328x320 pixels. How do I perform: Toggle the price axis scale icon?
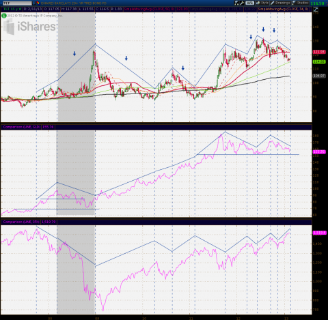pyautogui.click(x=316, y=10)
